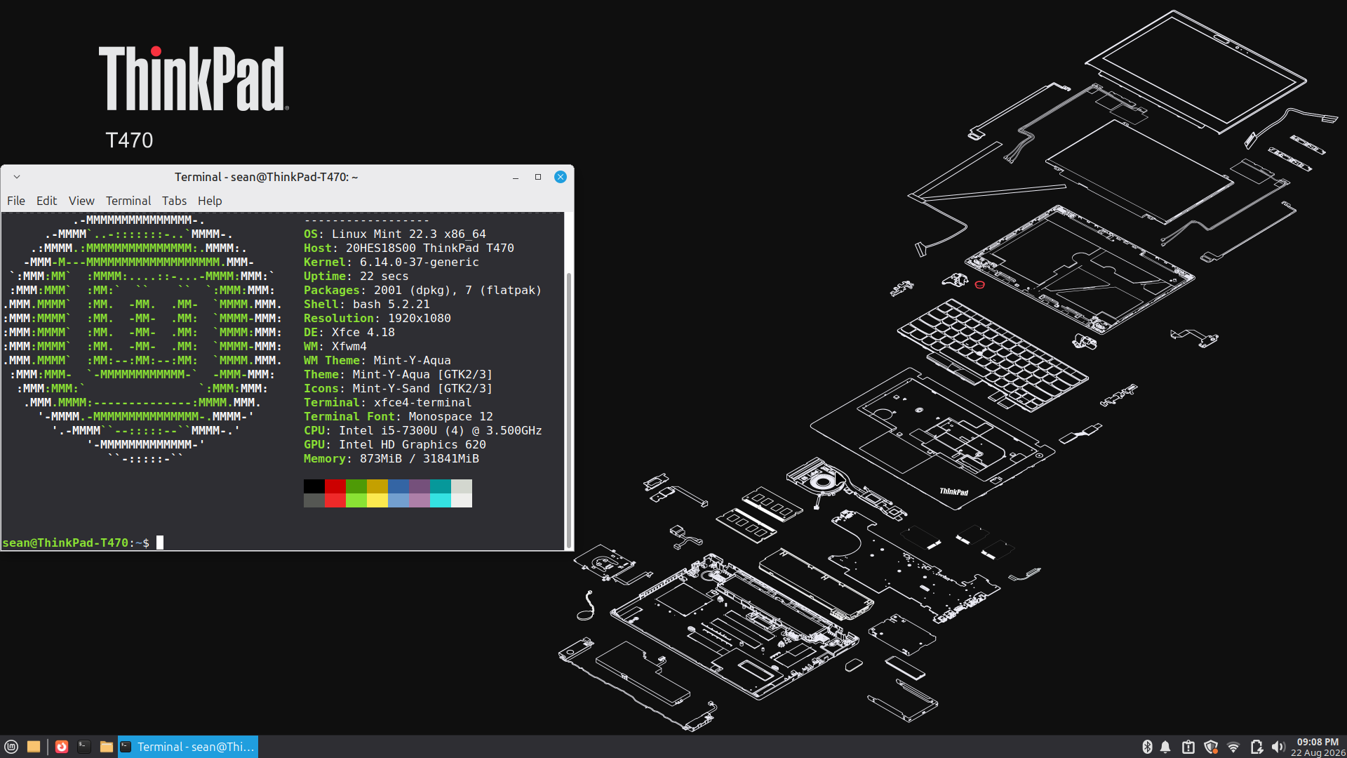Open the Linux Mint application menu

pyautogui.click(x=11, y=747)
